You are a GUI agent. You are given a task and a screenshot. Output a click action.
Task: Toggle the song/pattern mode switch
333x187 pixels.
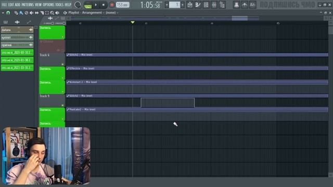tap(88, 5)
